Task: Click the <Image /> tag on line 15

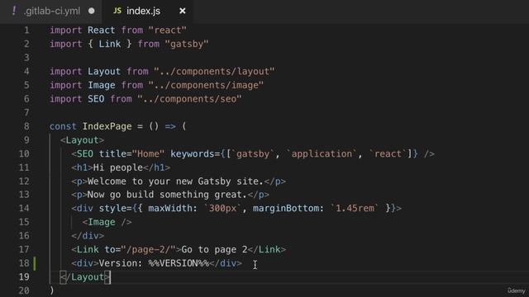Action: coord(107,222)
